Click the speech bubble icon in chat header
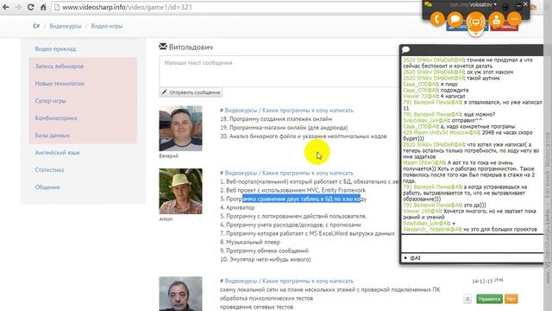The height and width of the screenshot is (311, 552). point(406,50)
